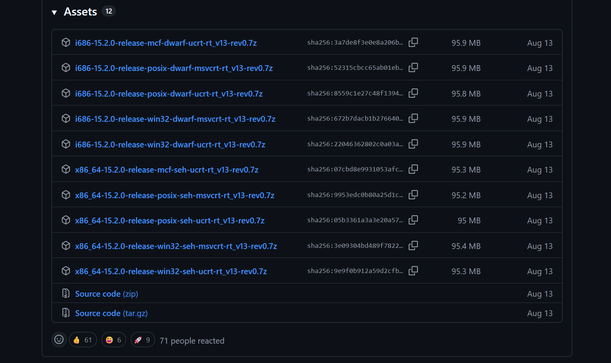Toggle the rocket reaction
The image size is (611, 363).
(143, 340)
